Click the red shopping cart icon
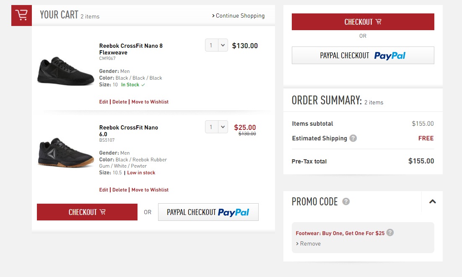The image size is (462, 277). point(21,15)
